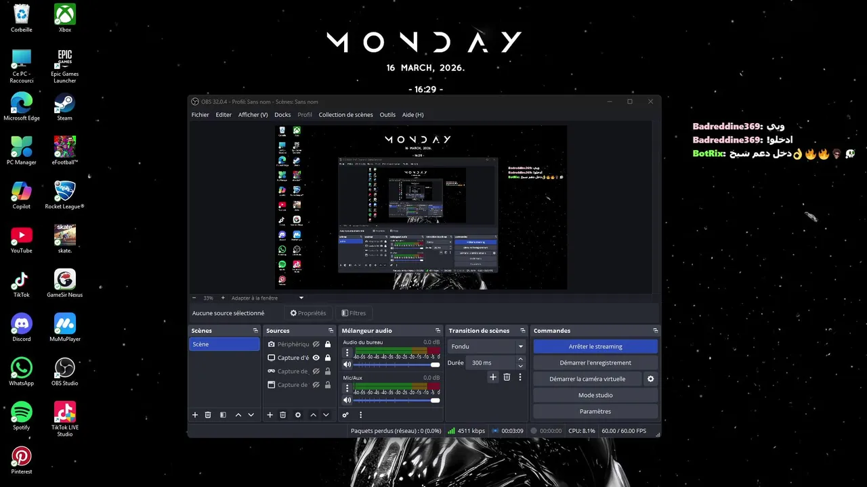Undock the Scènes panel with its float icon
The width and height of the screenshot is (867, 487).
point(255,331)
